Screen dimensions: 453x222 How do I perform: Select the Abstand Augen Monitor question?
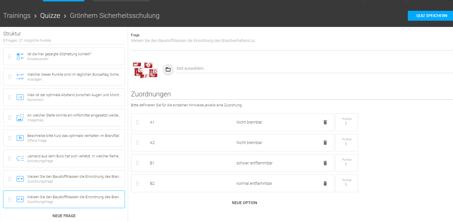tap(64, 97)
